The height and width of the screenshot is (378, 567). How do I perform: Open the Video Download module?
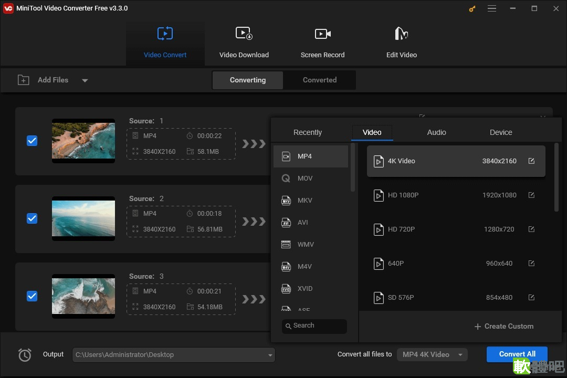(x=244, y=43)
